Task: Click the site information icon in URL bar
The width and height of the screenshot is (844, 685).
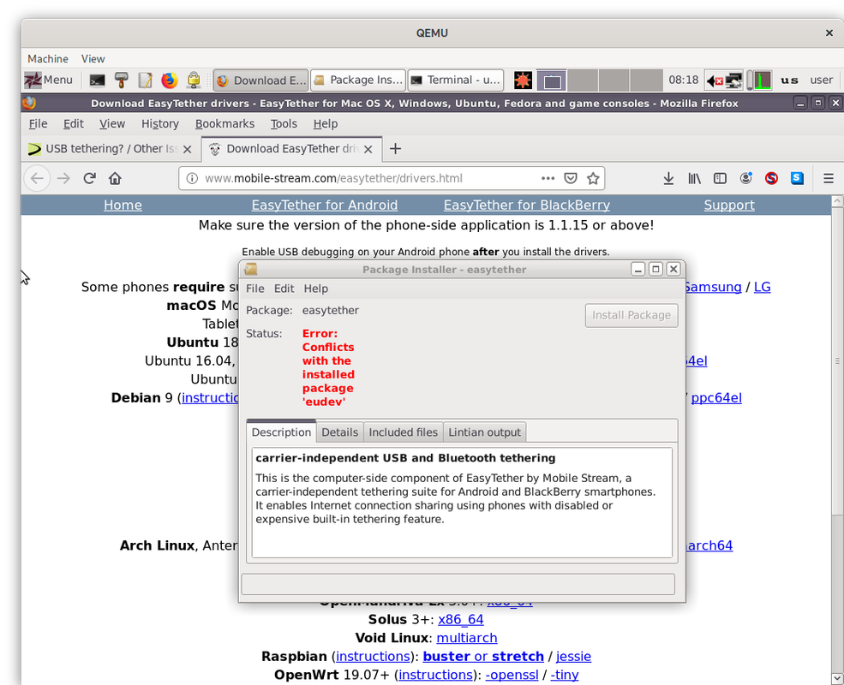Action: [192, 178]
